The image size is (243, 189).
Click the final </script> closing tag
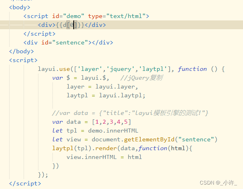tap(25, 184)
